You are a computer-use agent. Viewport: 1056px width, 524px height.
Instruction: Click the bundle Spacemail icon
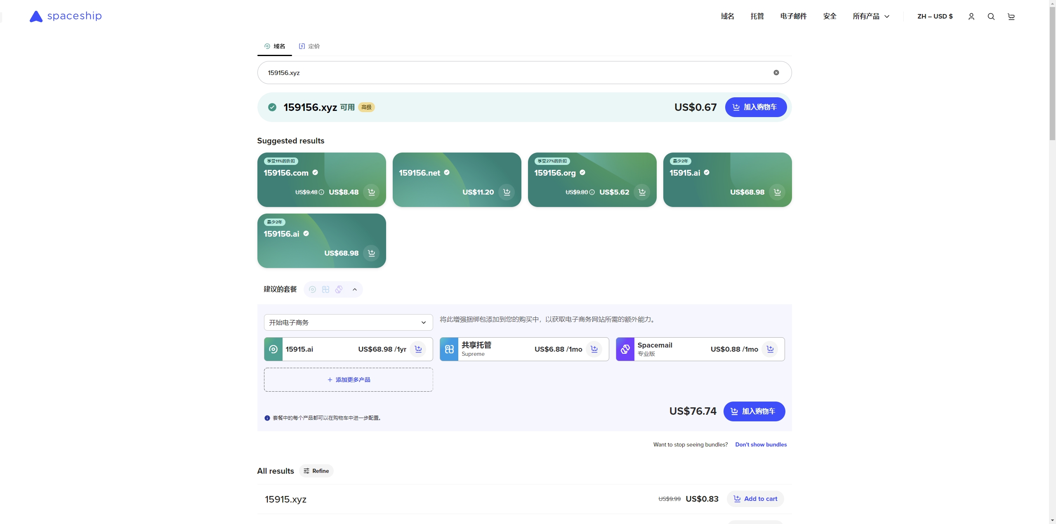click(x=339, y=289)
